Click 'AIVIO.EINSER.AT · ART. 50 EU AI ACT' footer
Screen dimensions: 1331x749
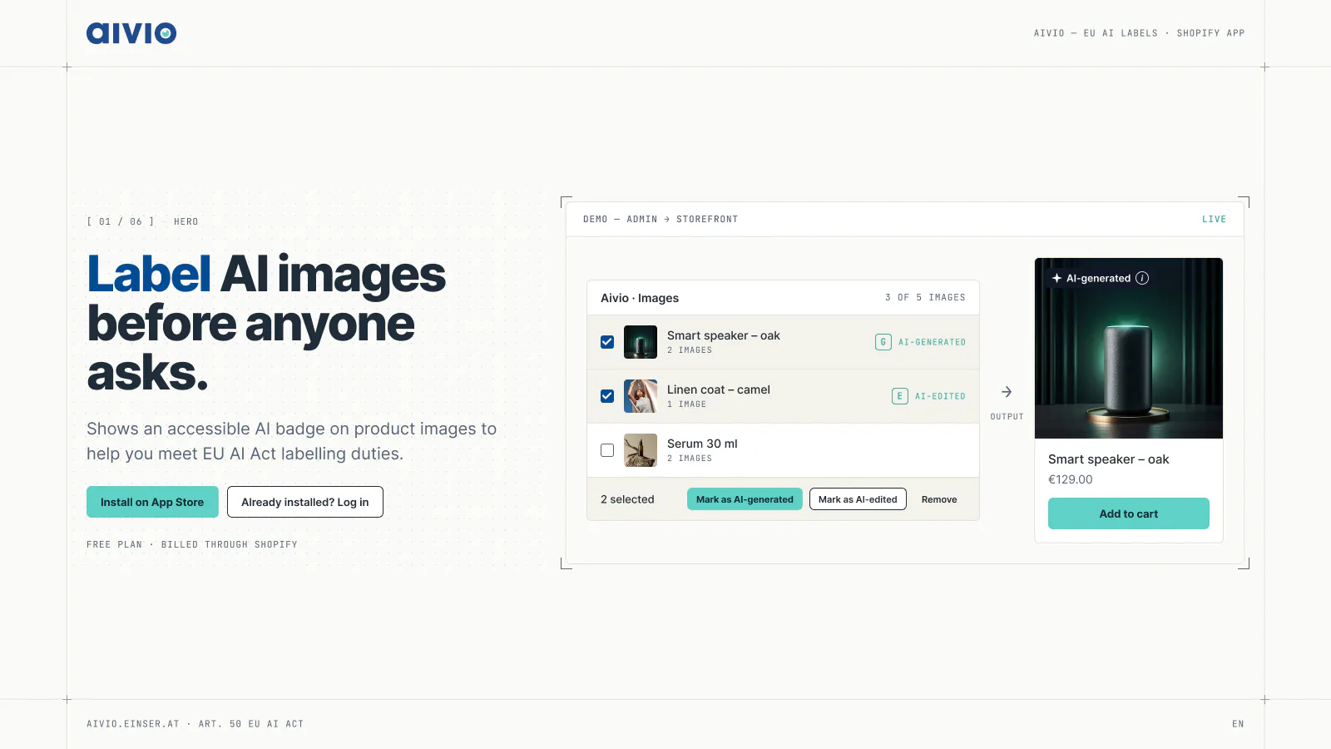195,724
